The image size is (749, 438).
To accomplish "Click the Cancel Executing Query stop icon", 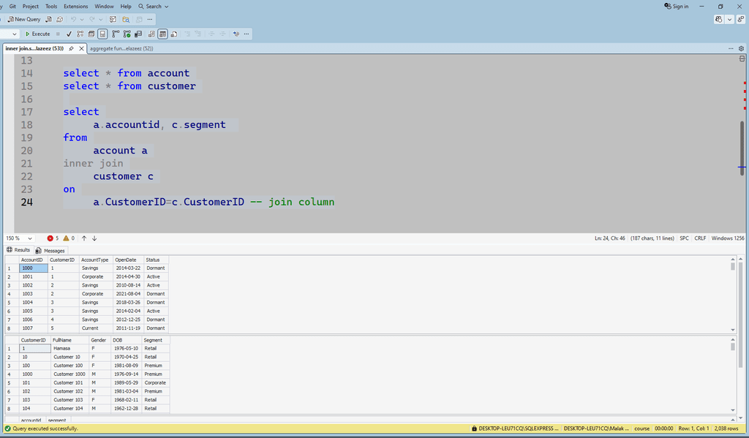I will [x=58, y=34].
